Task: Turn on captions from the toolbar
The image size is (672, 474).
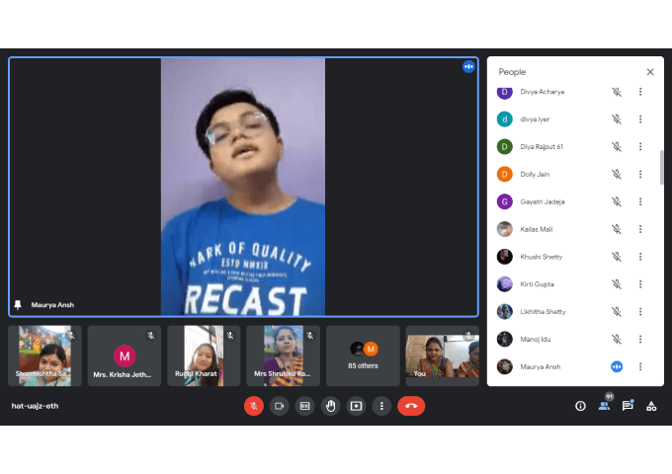Action: click(x=305, y=406)
